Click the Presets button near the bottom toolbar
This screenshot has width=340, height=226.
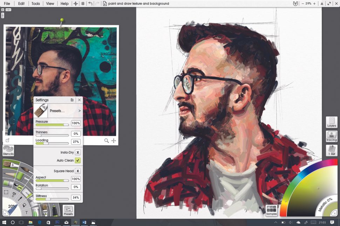pos(68,210)
